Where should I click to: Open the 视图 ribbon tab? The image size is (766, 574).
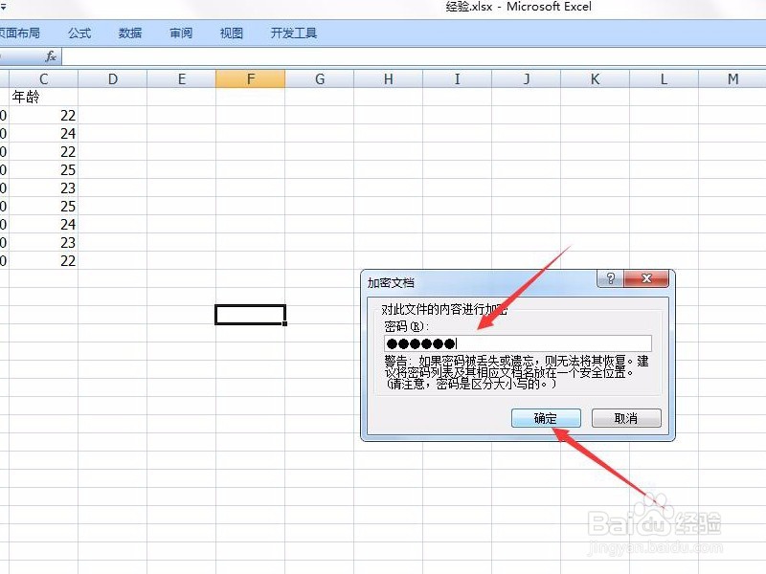pyautogui.click(x=231, y=32)
